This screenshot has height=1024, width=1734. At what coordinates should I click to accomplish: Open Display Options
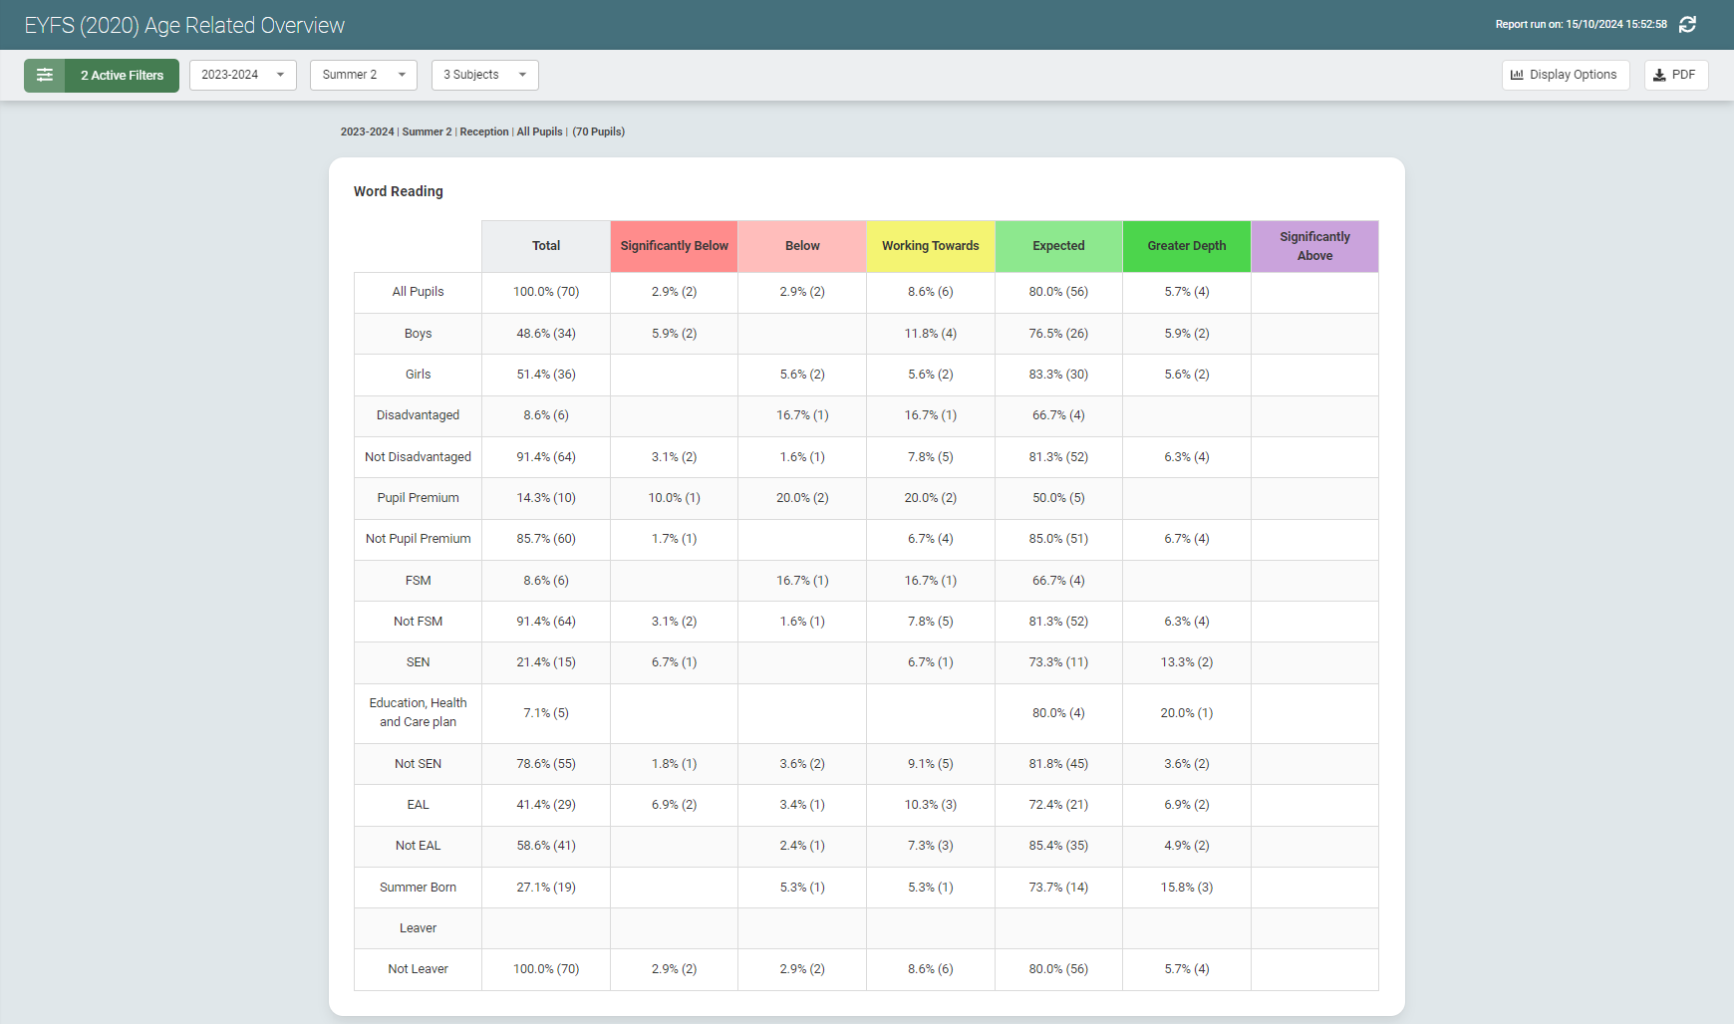point(1565,75)
